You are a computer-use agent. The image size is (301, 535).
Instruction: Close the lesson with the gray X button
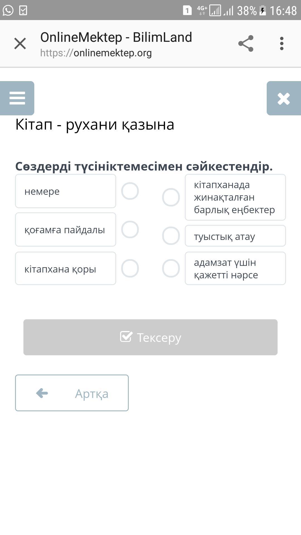pos(283,98)
